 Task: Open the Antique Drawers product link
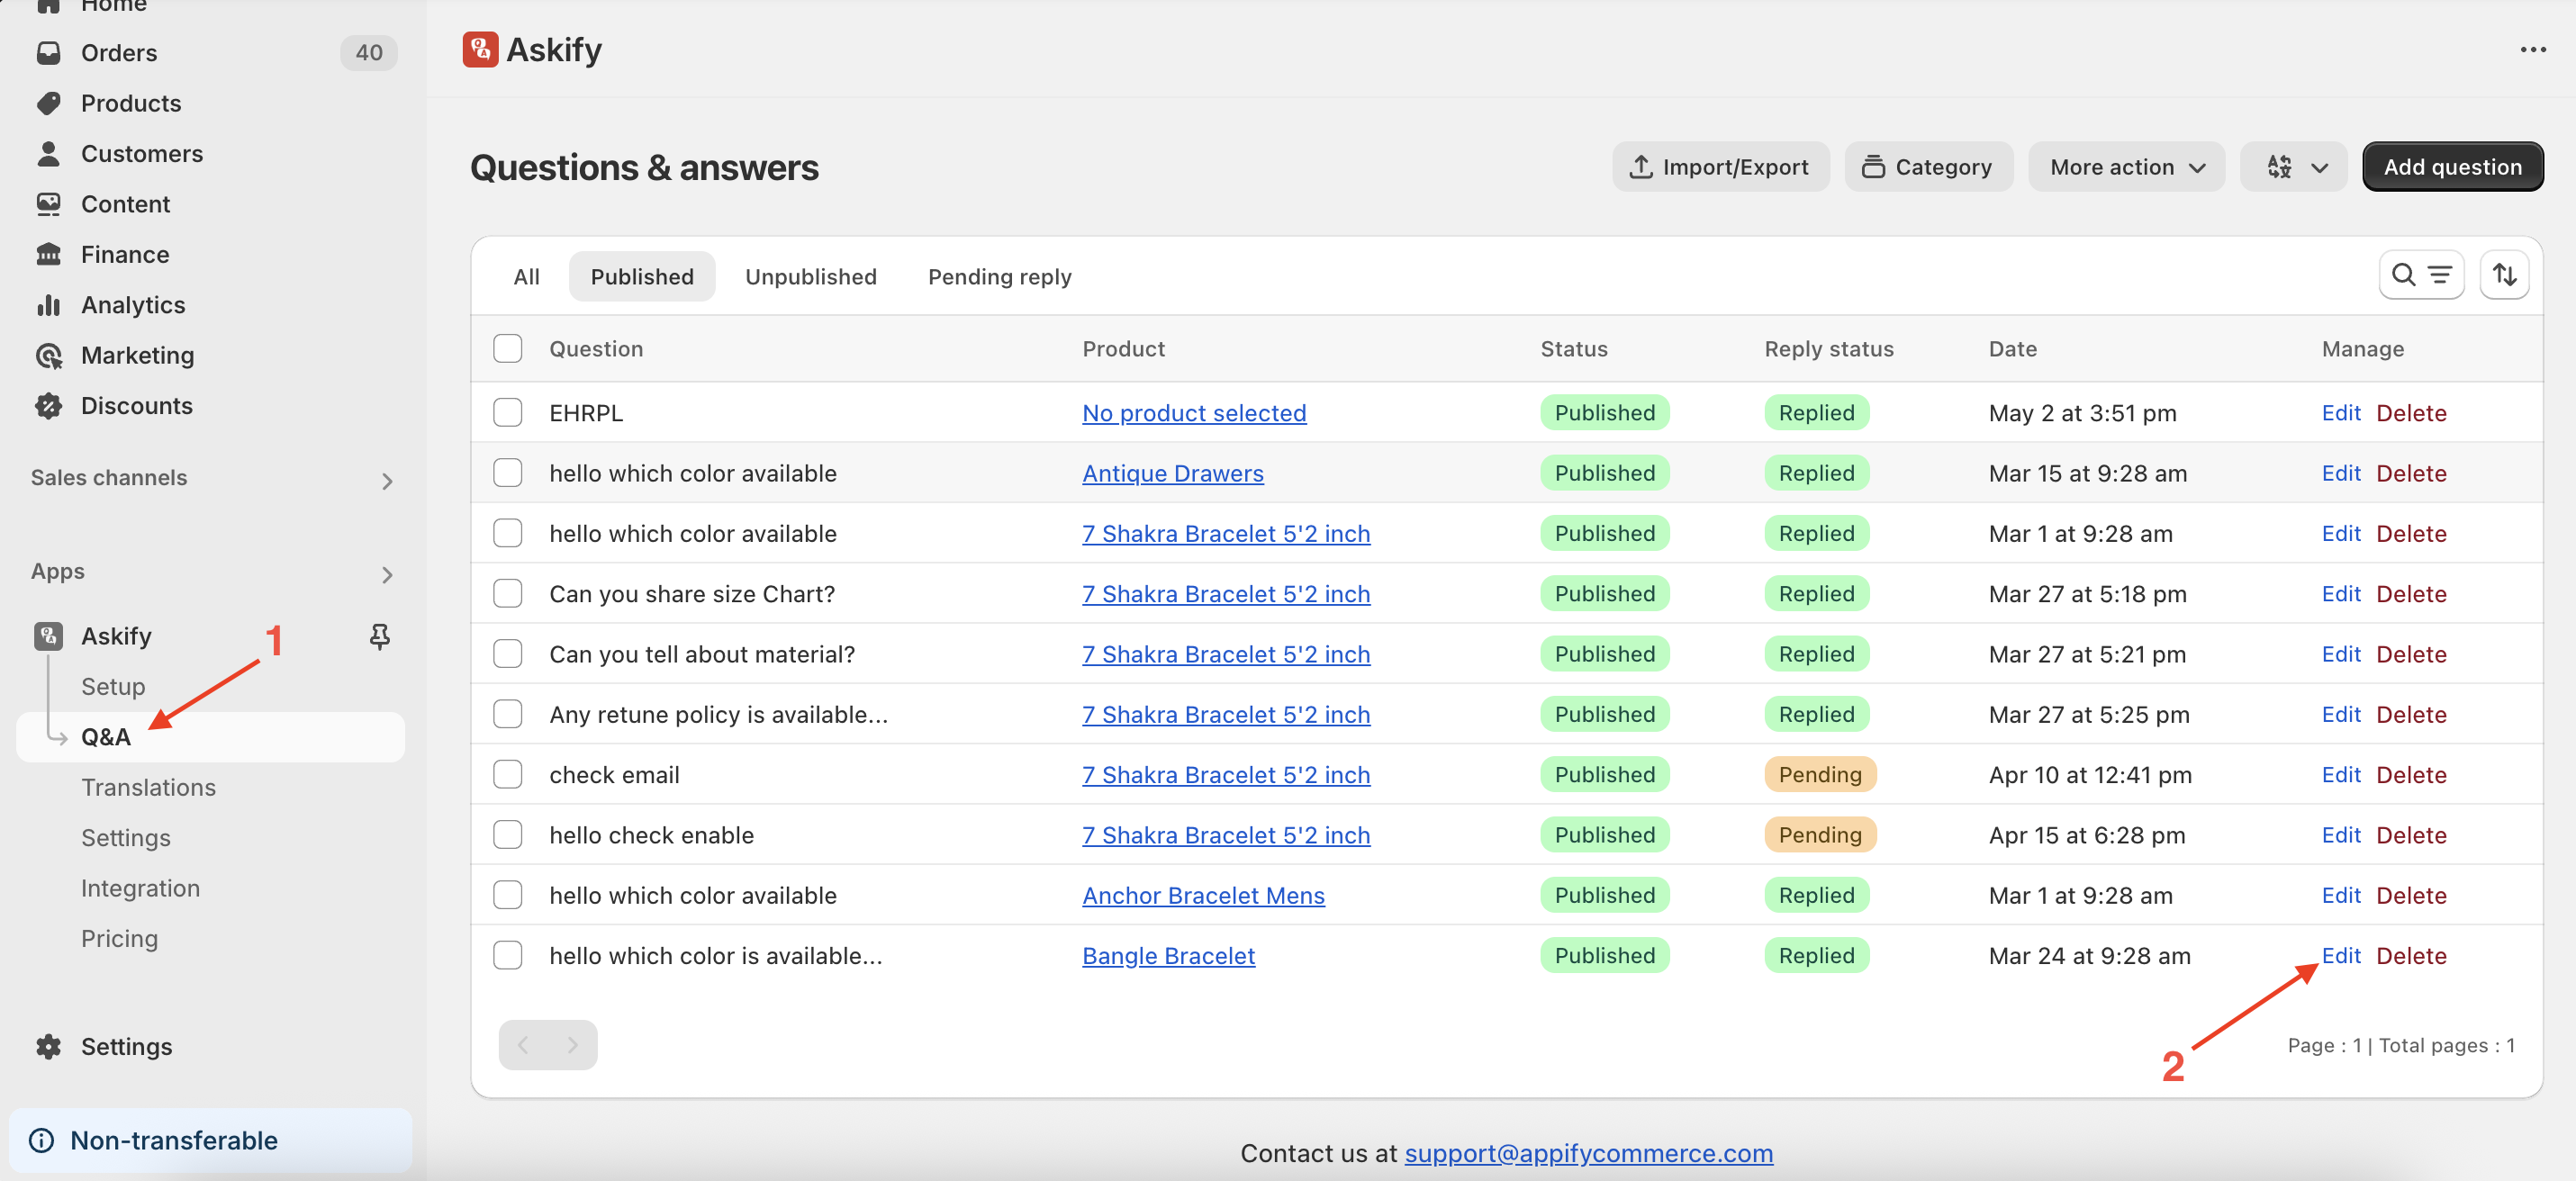pyautogui.click(x=1172, y=473)
